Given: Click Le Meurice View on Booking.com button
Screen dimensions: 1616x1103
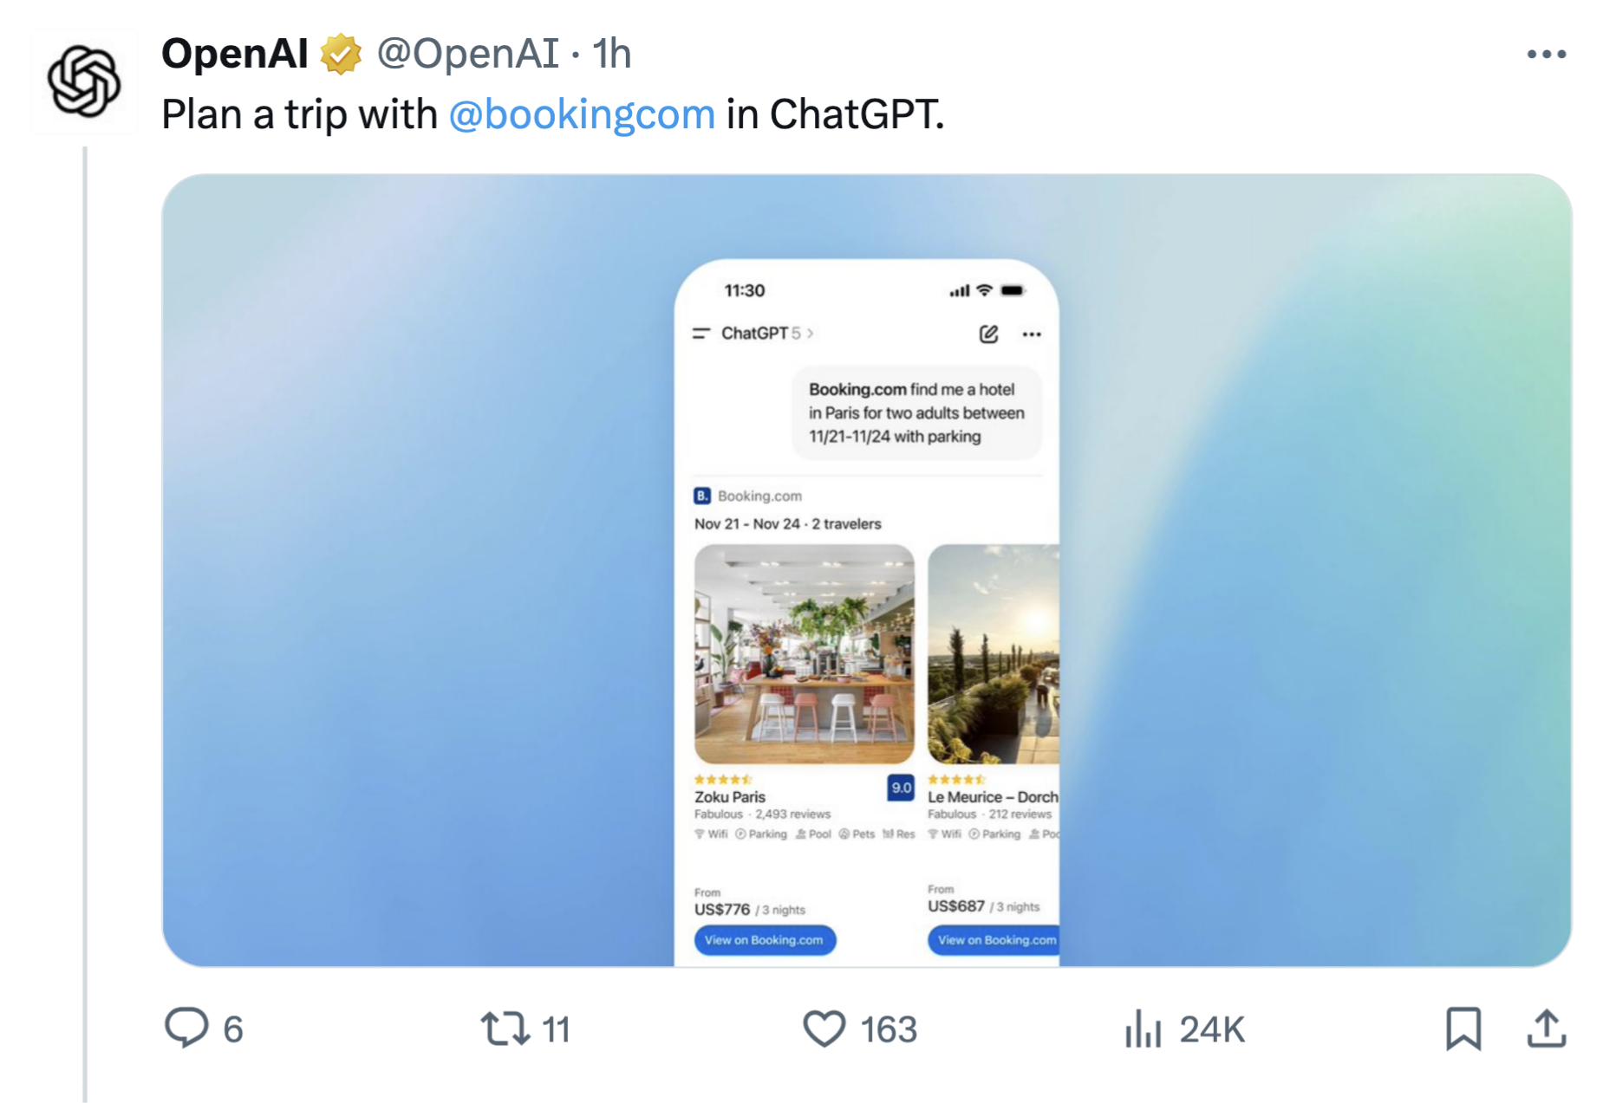Looking at the screenshot, I should click(995, 940).
